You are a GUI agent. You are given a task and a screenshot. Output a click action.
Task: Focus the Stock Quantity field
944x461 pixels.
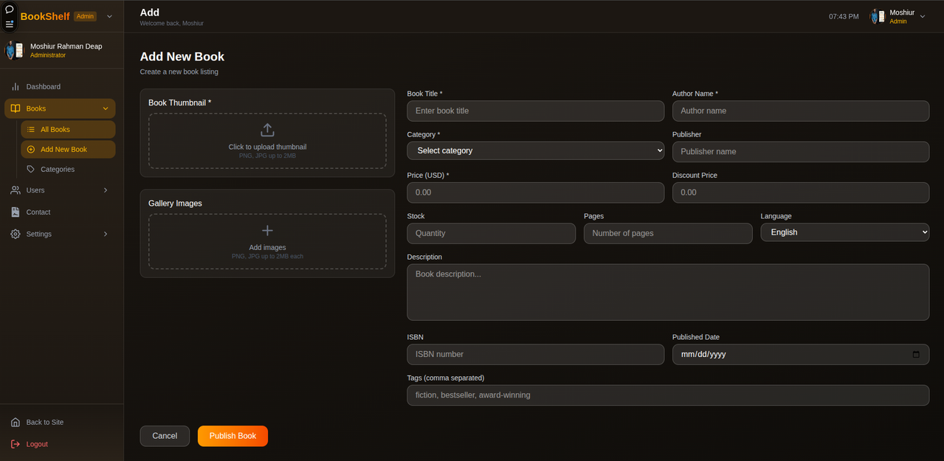pyautogui.click(x=491, y=233)
